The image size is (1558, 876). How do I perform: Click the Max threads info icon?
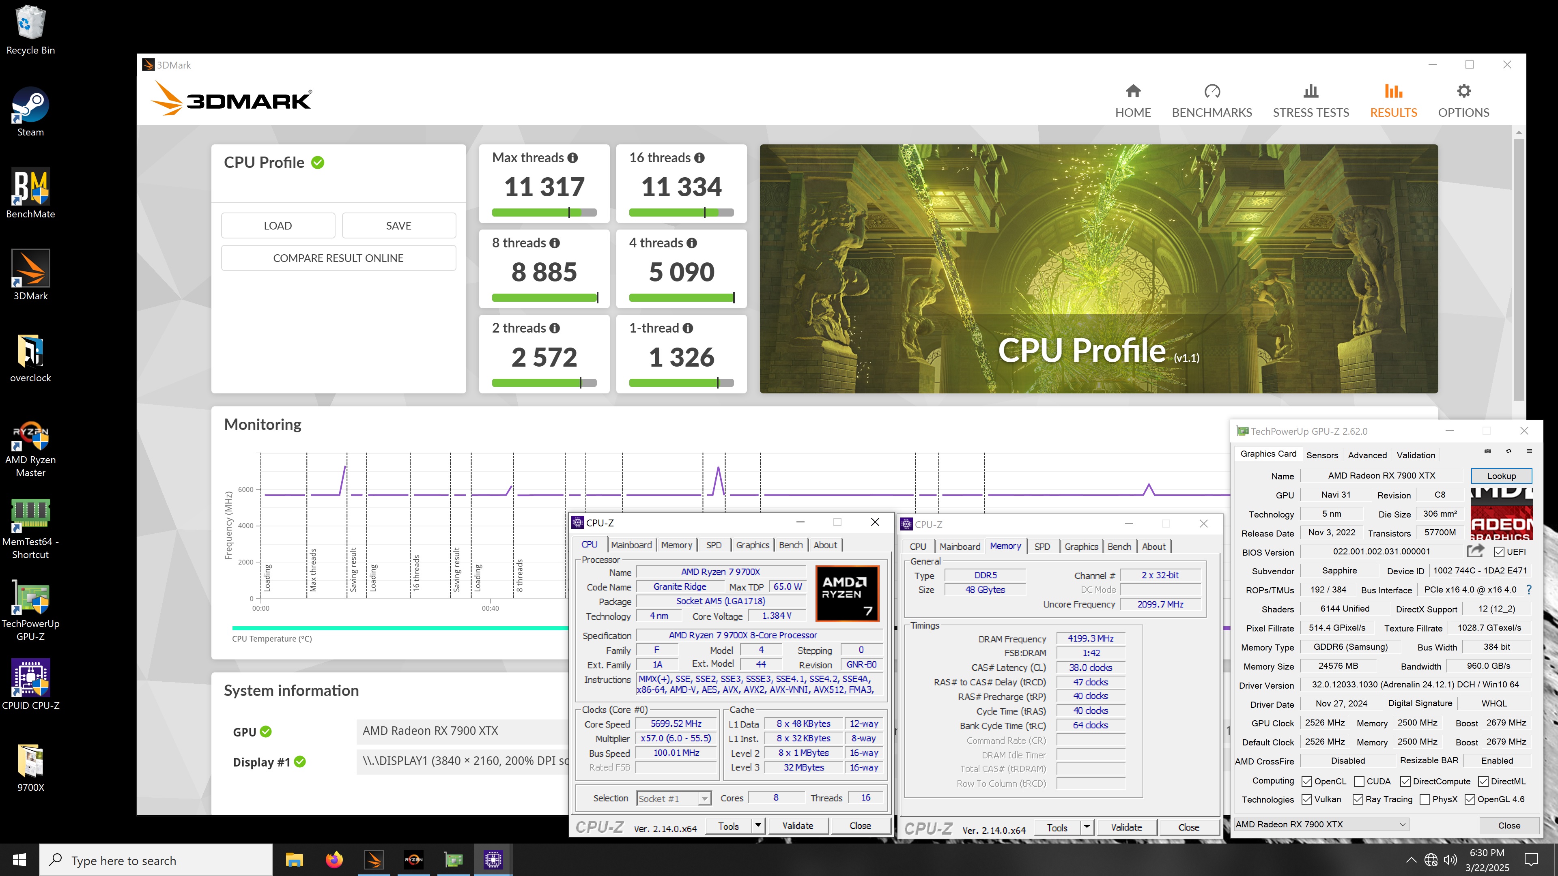coord(572,158)
